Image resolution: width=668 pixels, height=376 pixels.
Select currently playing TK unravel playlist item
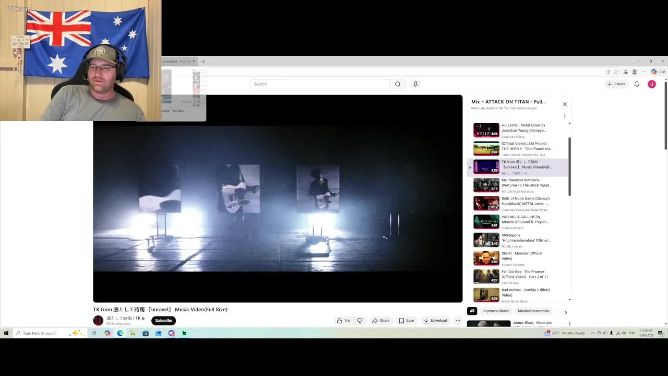coord(517,167)
